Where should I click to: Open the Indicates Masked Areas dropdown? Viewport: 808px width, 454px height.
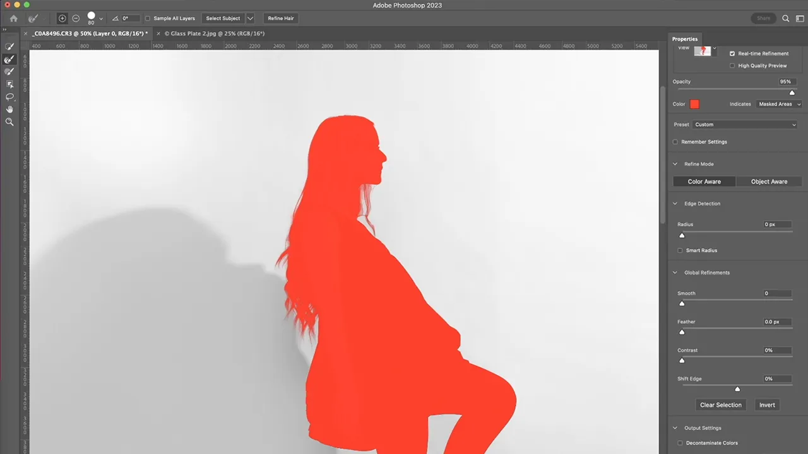tap(779, 104)
